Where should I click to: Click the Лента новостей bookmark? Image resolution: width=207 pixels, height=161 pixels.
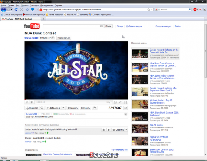coord(54,15)
